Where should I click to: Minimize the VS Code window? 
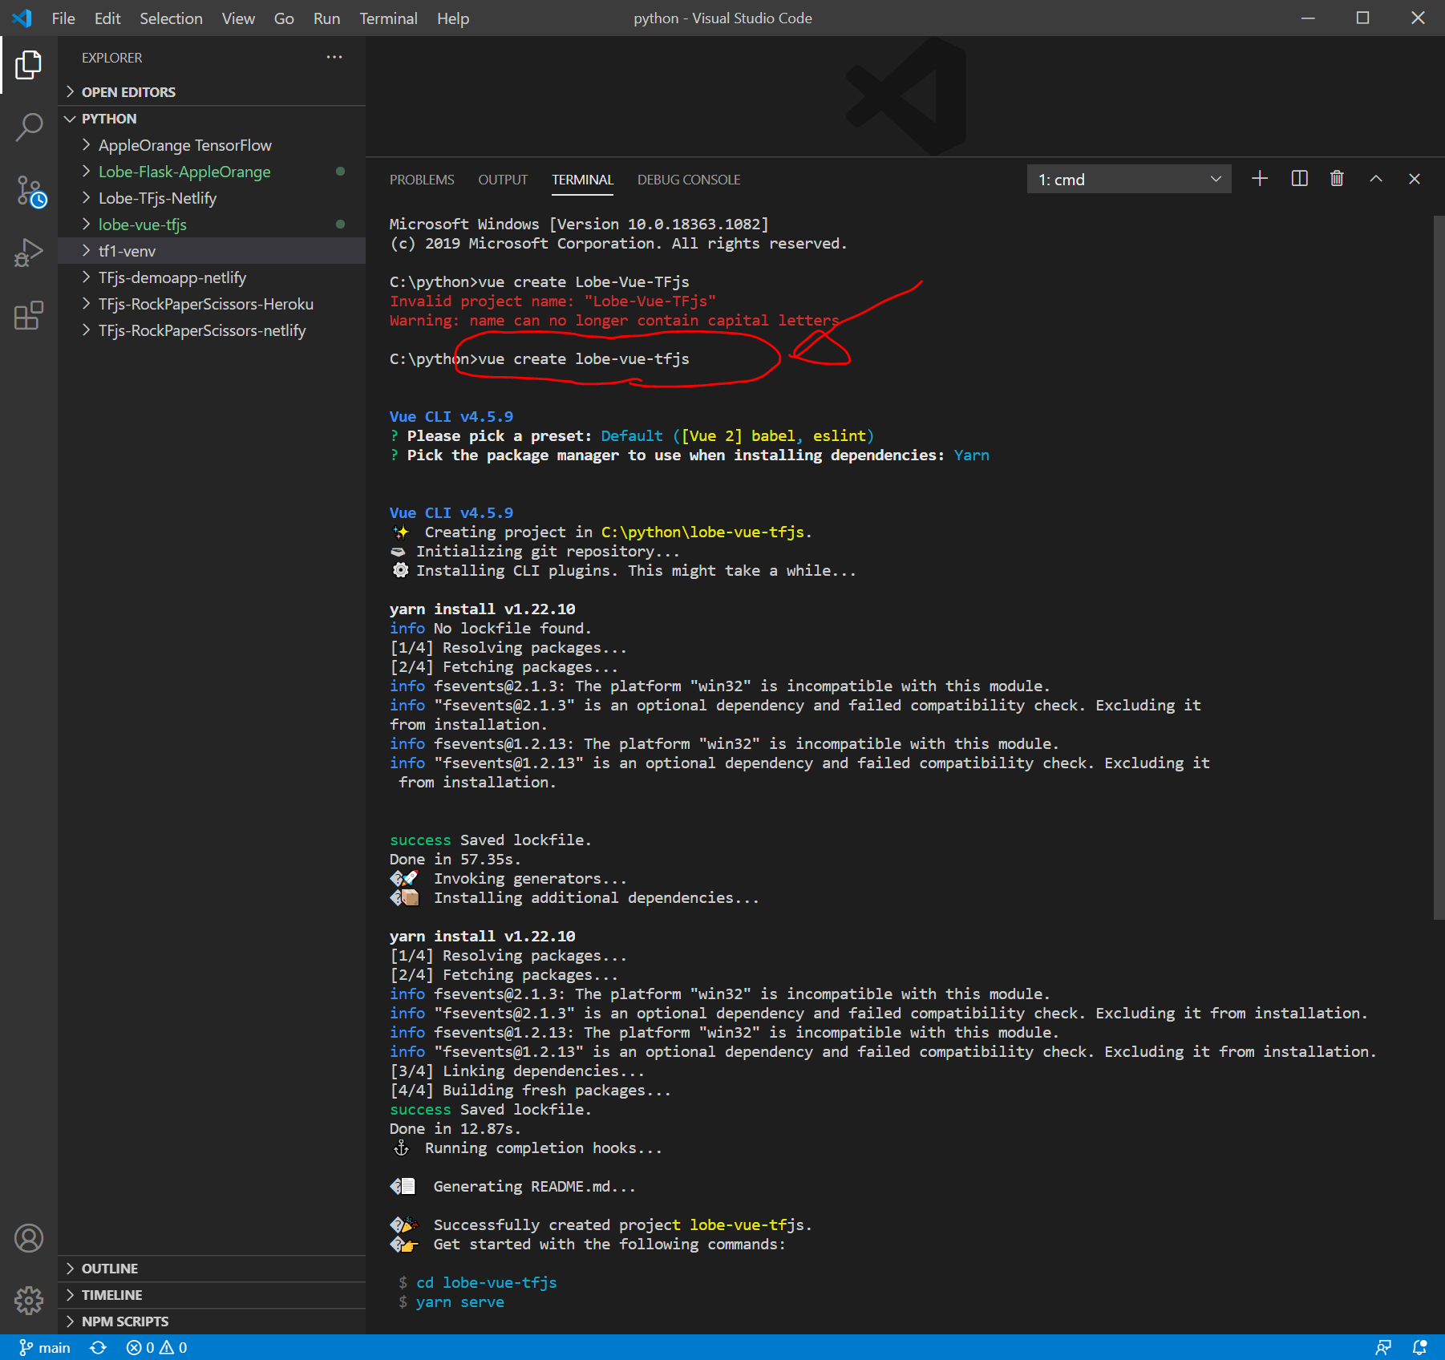(1308, 18)
